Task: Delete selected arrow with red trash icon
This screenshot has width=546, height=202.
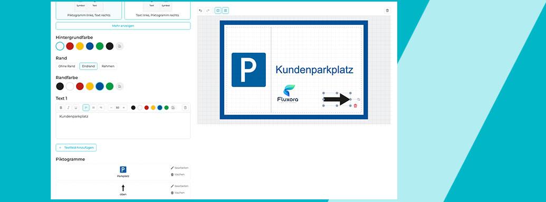Action: pyautogui.click(x=355, y=105)
